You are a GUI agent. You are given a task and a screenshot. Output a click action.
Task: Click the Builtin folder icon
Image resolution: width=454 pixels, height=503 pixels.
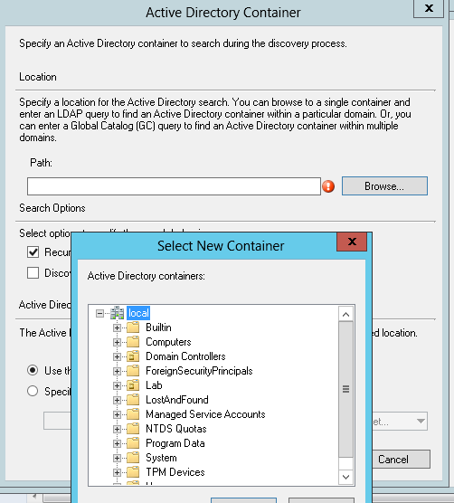[133, 327]
